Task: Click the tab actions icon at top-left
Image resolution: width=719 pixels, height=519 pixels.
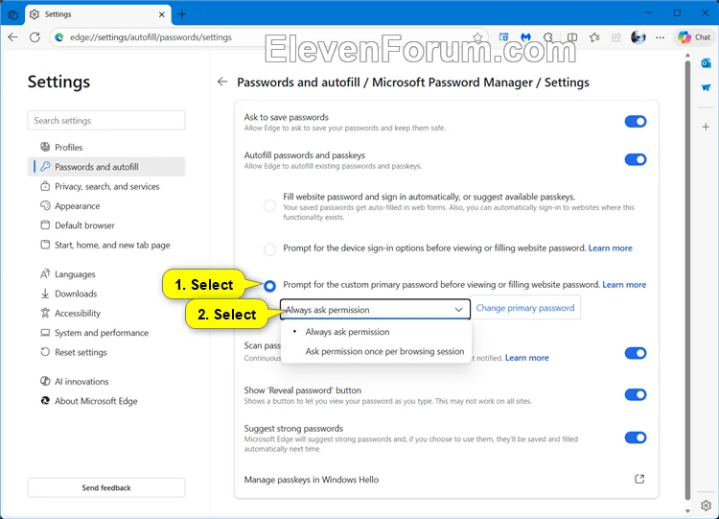Action: 12,14
